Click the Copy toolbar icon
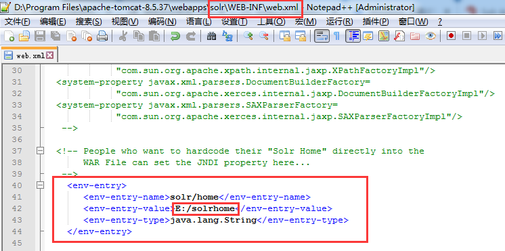This screenshot has height=251, width=505. [139, 36]
